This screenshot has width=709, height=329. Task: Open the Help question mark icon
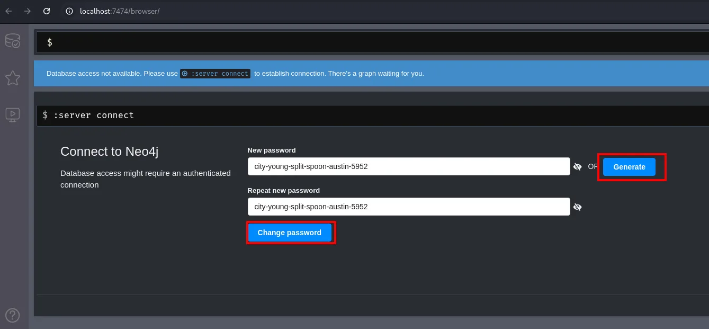[x=13, y=315]
